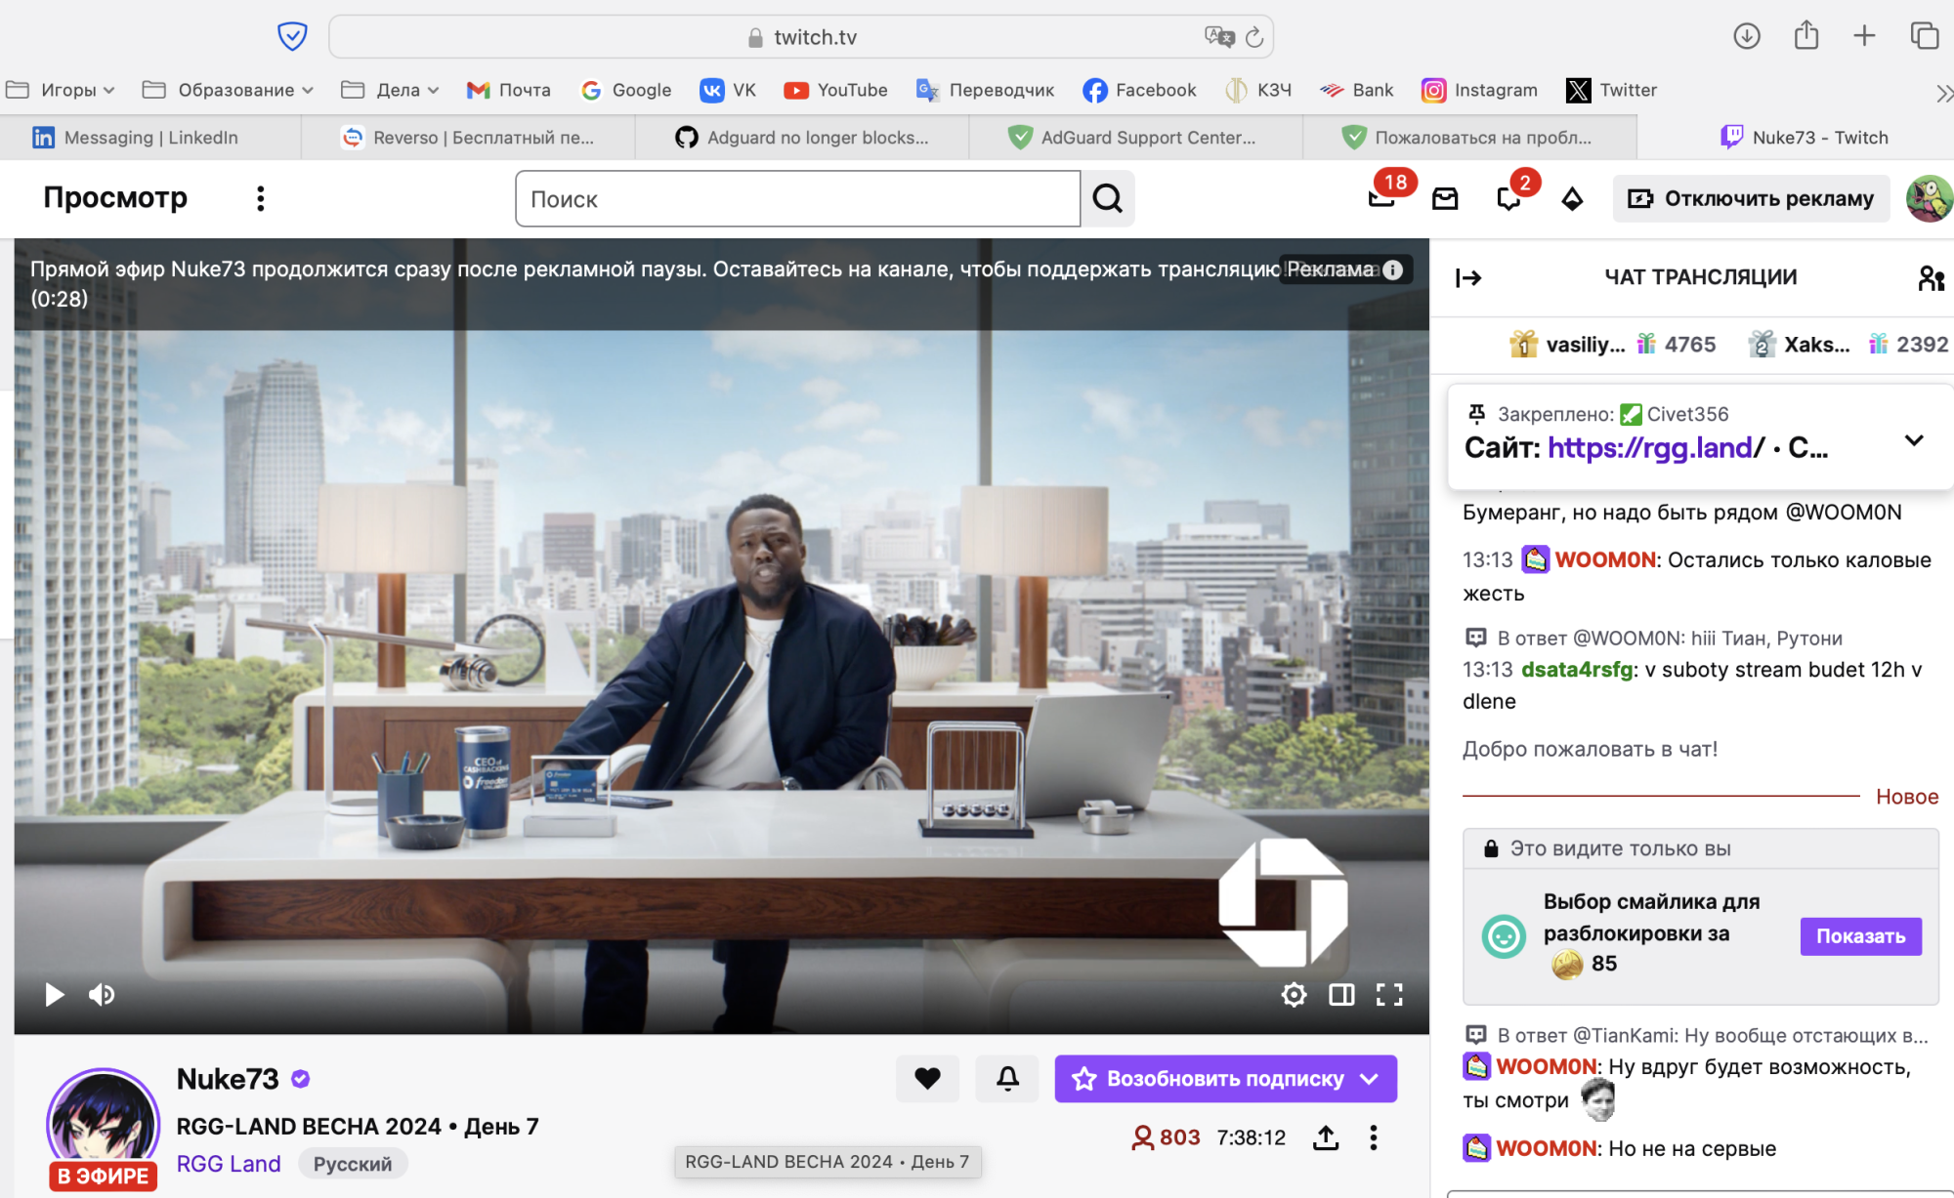Screen dimensions: 1954x1198
Task: Enter theater mode on the player
Action: (x=1341, y=994)
